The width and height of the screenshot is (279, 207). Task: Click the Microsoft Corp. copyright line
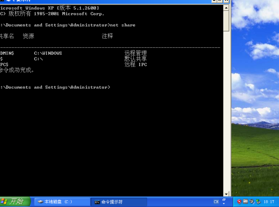[x=52, y=14]
